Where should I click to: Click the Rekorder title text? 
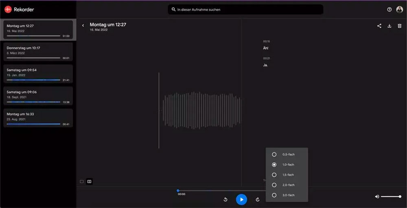pyautogui.click(x=24, y=10)
